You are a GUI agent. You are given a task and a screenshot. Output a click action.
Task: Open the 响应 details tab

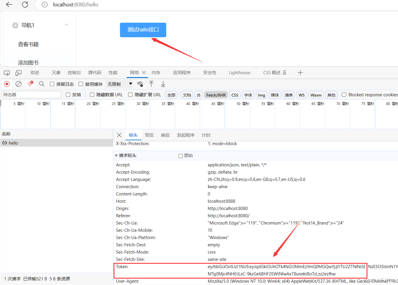[165, 135]
